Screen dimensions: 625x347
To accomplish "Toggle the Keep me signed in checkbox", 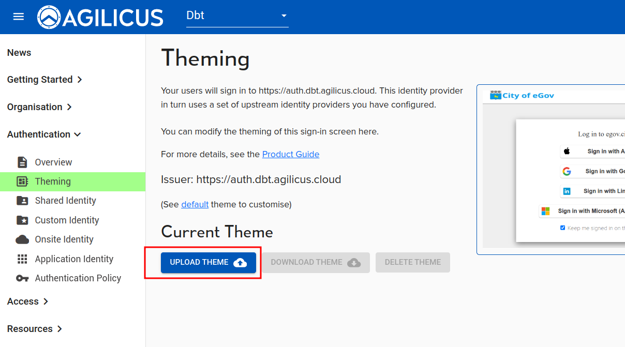I will (562, 228).
